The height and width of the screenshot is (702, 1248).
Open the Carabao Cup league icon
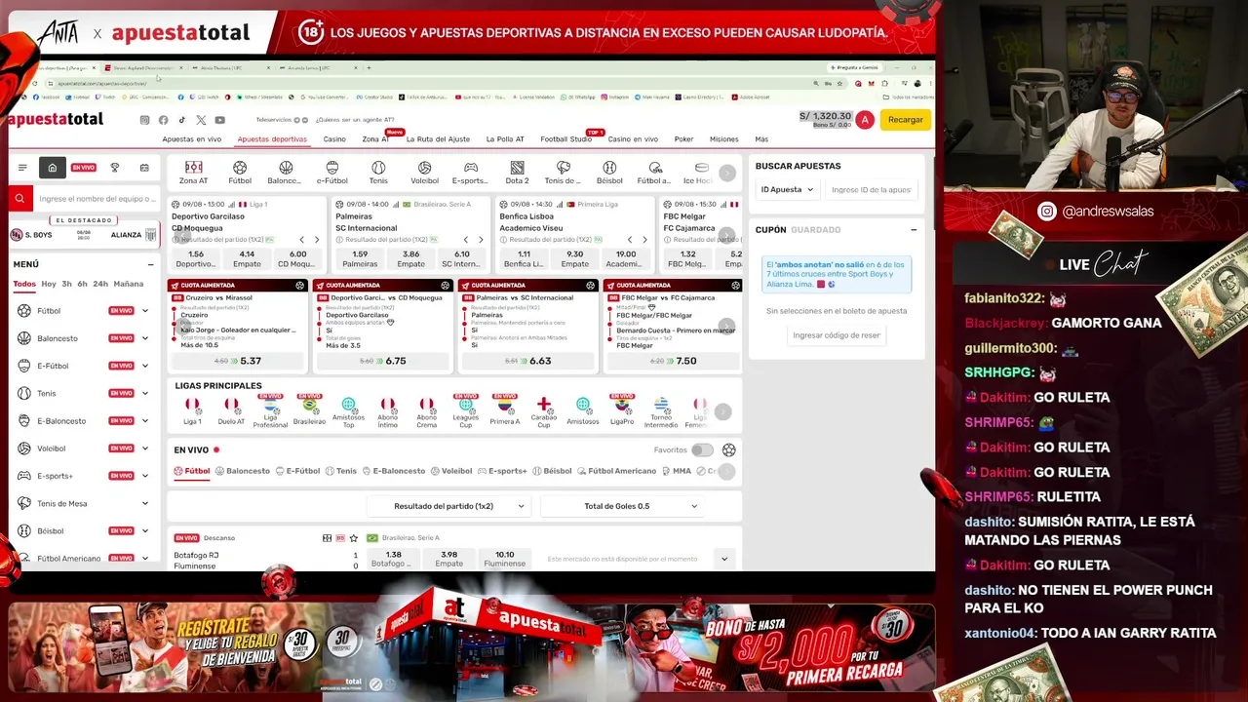click(x=544, y=410)
